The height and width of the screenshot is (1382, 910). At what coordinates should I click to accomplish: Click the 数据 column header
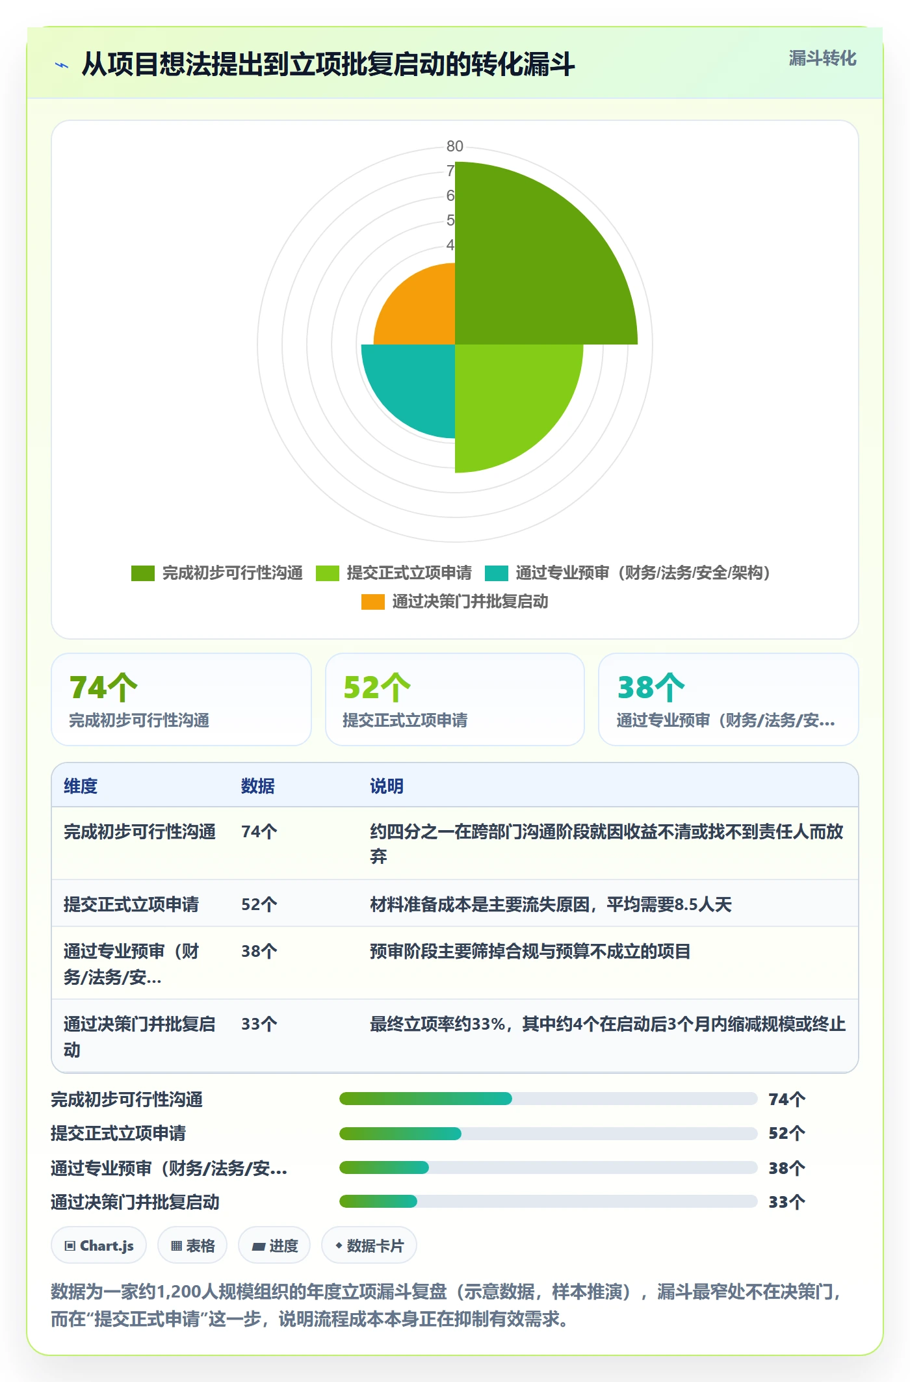click(258, 786)
